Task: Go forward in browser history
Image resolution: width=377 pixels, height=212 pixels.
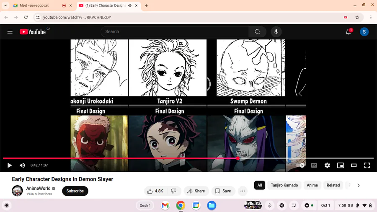Action: pos(16,17)
